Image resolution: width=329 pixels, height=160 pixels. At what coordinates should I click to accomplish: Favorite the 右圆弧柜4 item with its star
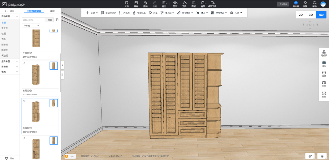pyautogui.click(x=24, y=101)
